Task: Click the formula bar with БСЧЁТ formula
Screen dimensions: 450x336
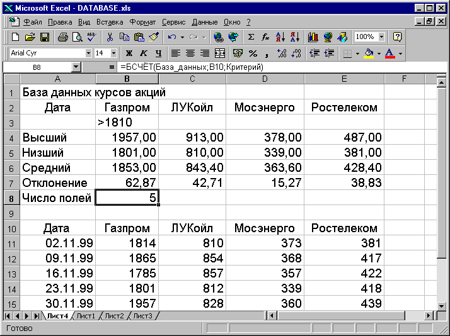Action: coord(282,67)
